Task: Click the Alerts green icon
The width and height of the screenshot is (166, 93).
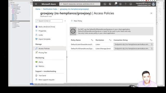Action: pos(36,62)
